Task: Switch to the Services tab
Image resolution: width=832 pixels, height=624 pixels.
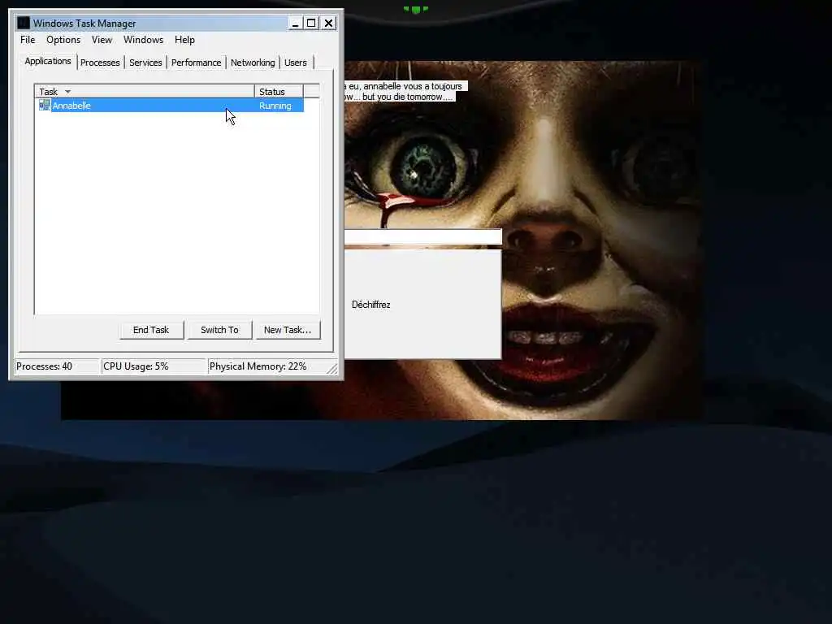Action: [145, 63]
